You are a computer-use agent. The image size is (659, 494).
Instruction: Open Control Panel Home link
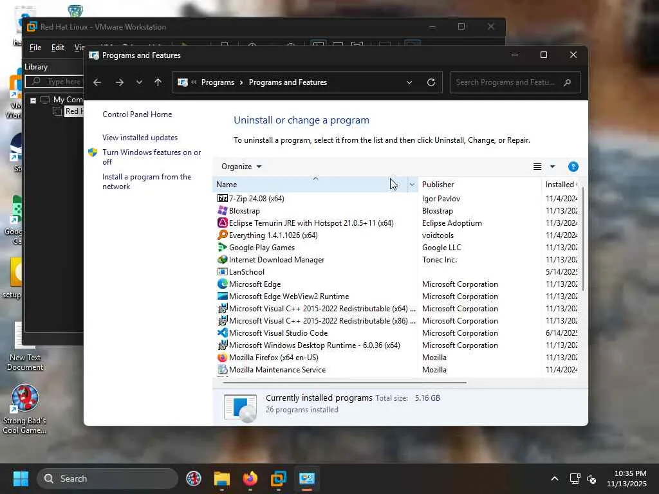[x=137, y=114]
